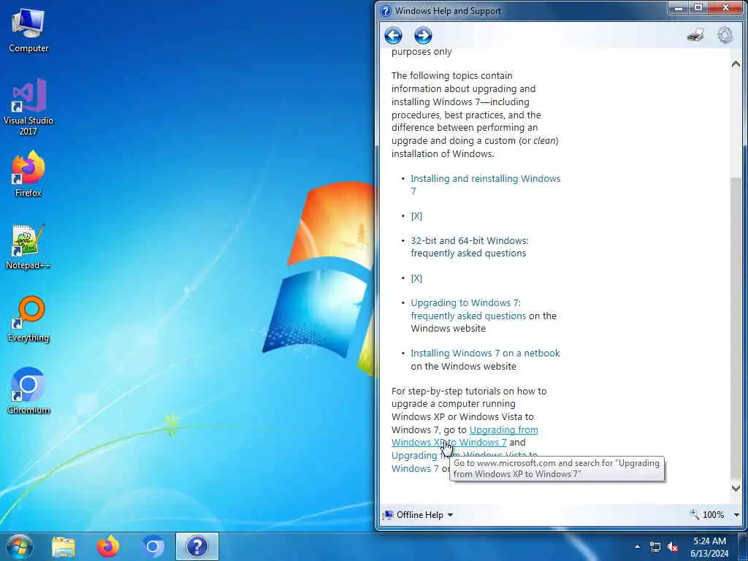Click the first [X] placeholder link
The height and width of the screenshot is (561, 748).
coord(416,215)
